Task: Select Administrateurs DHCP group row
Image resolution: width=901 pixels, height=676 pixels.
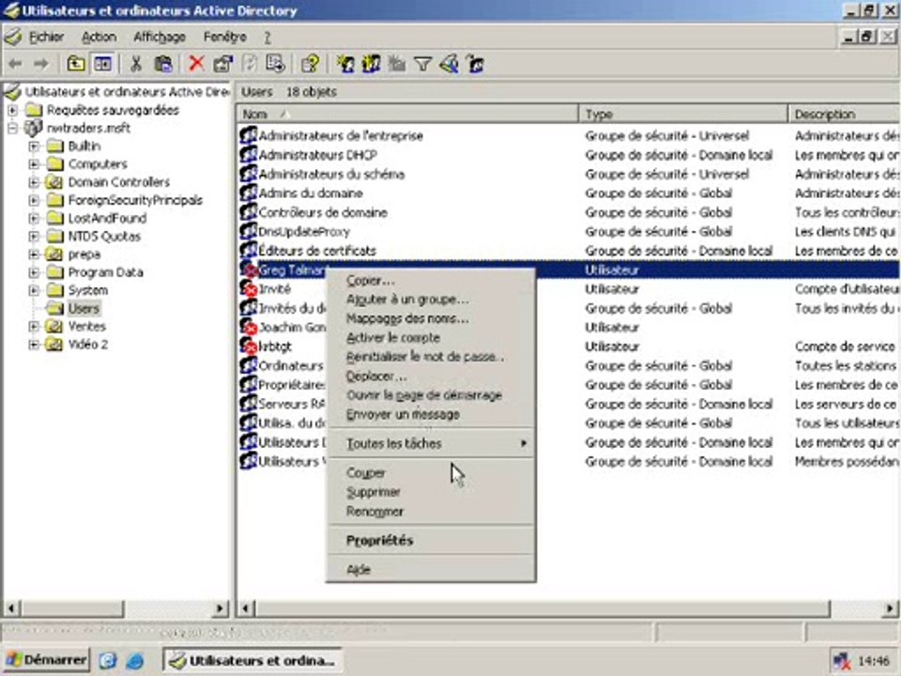Action: (568, 155)
